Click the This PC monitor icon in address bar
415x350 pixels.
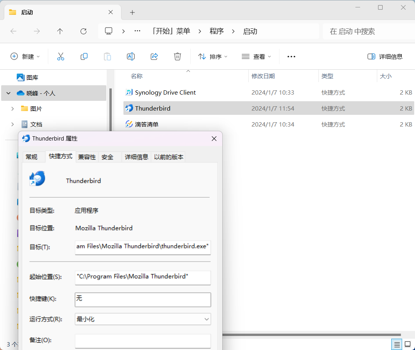click(109, 31)
